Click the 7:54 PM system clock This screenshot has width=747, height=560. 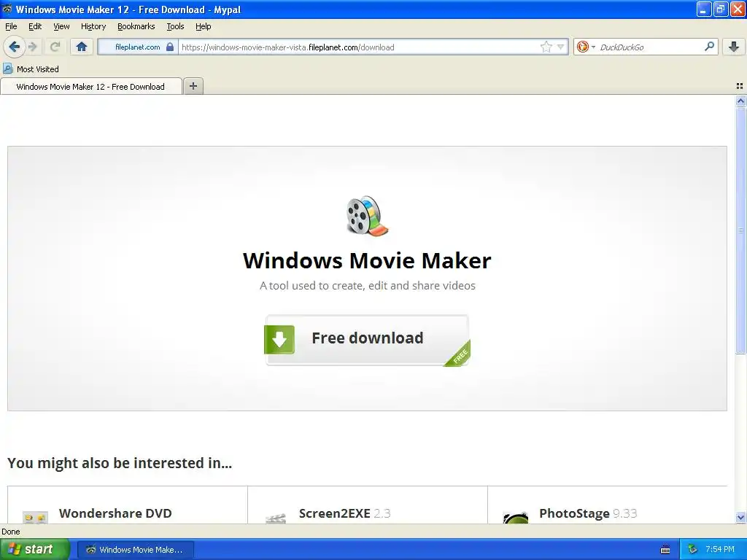click(x=720, y=549)
